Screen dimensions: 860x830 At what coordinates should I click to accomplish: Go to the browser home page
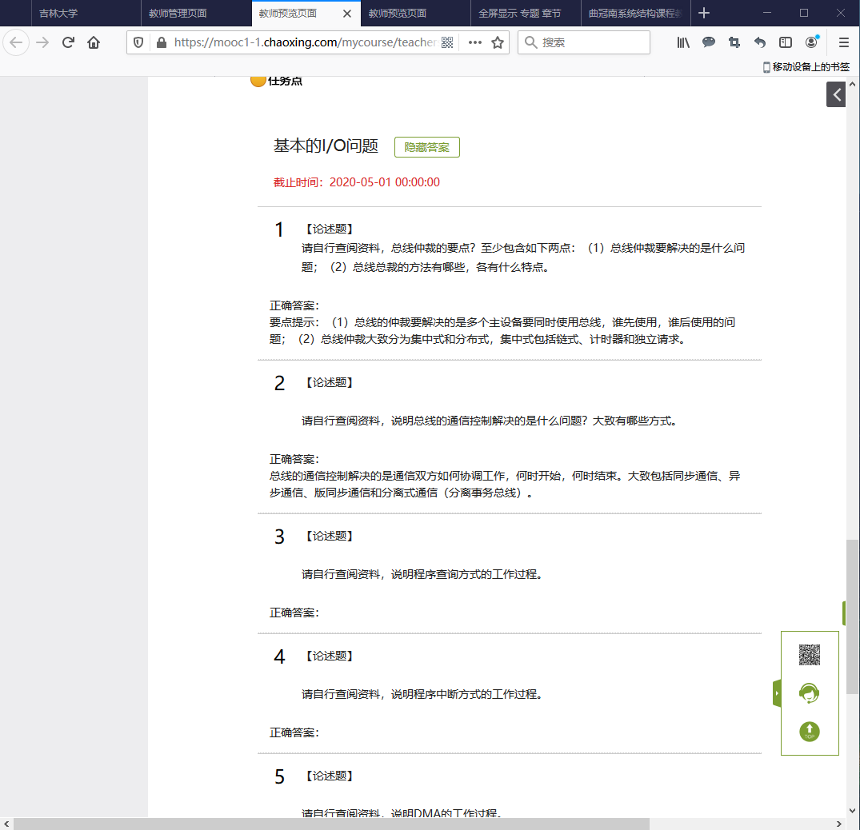(x=94, y=42)
